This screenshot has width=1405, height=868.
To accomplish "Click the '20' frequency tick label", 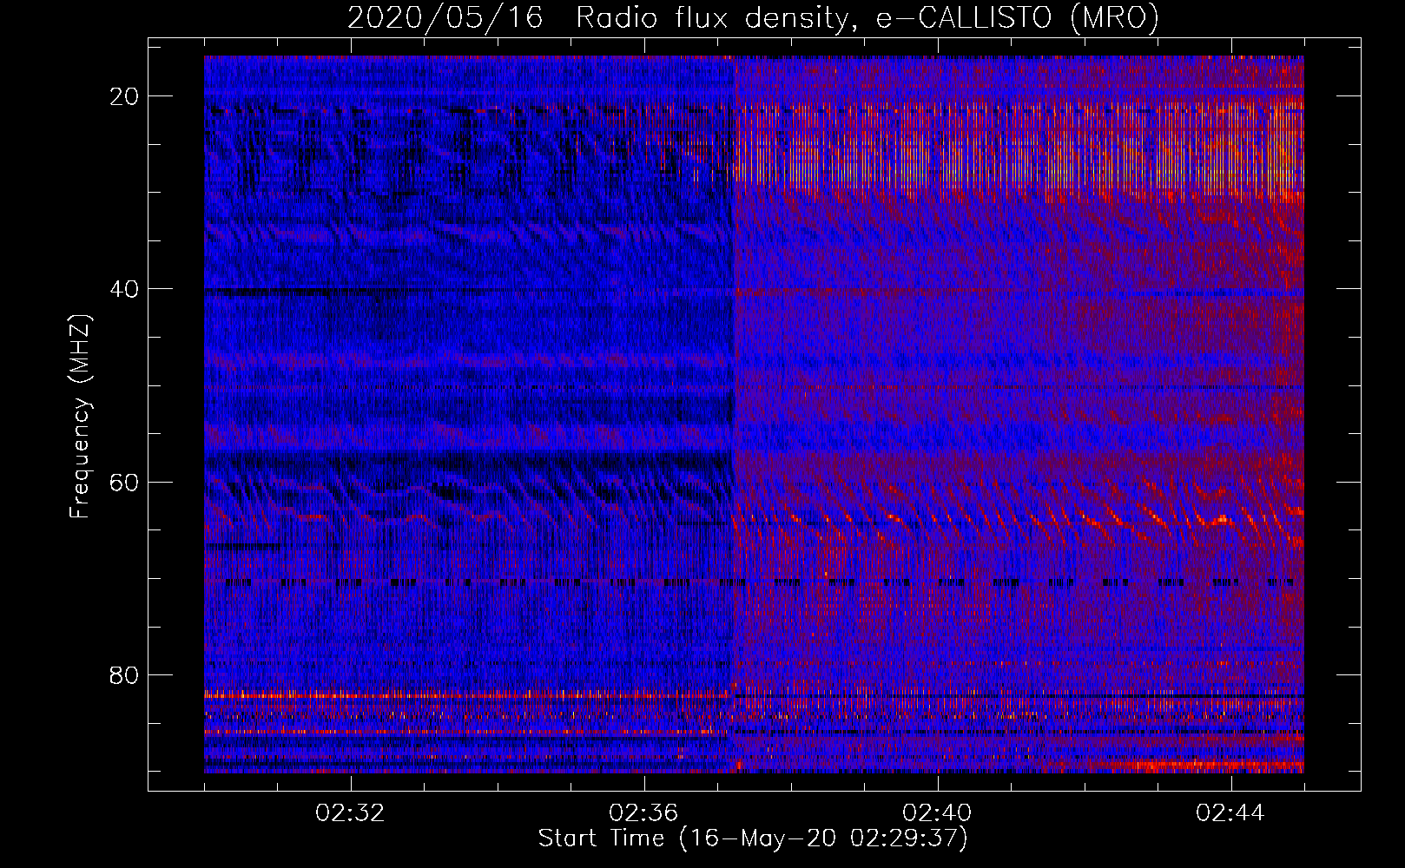I will click(125, 96).
